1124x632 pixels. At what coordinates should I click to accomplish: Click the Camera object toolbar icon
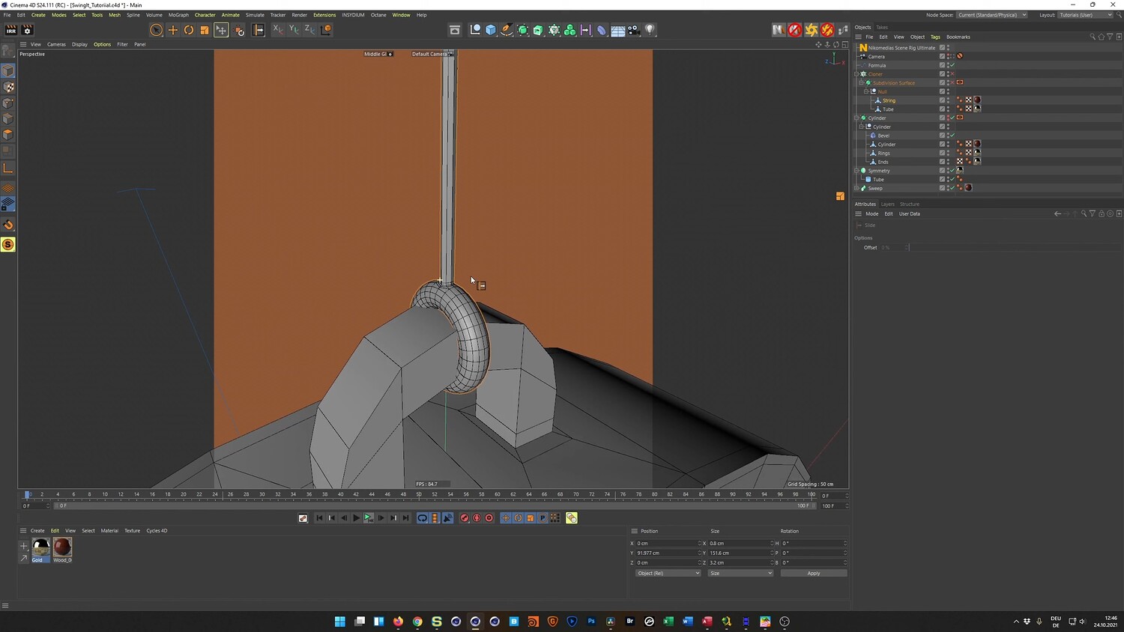coord(634,30)
